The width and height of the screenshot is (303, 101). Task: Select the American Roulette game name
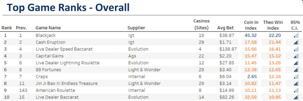click(55, 90)
